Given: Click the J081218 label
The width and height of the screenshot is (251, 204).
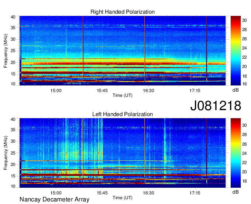Looking at the screenshot, I should [216, 106].
